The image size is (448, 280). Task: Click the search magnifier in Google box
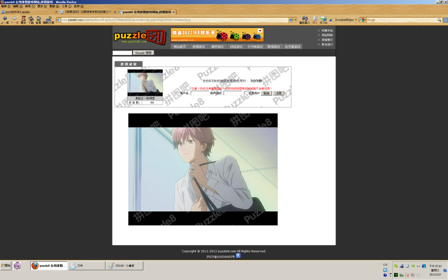439,20
